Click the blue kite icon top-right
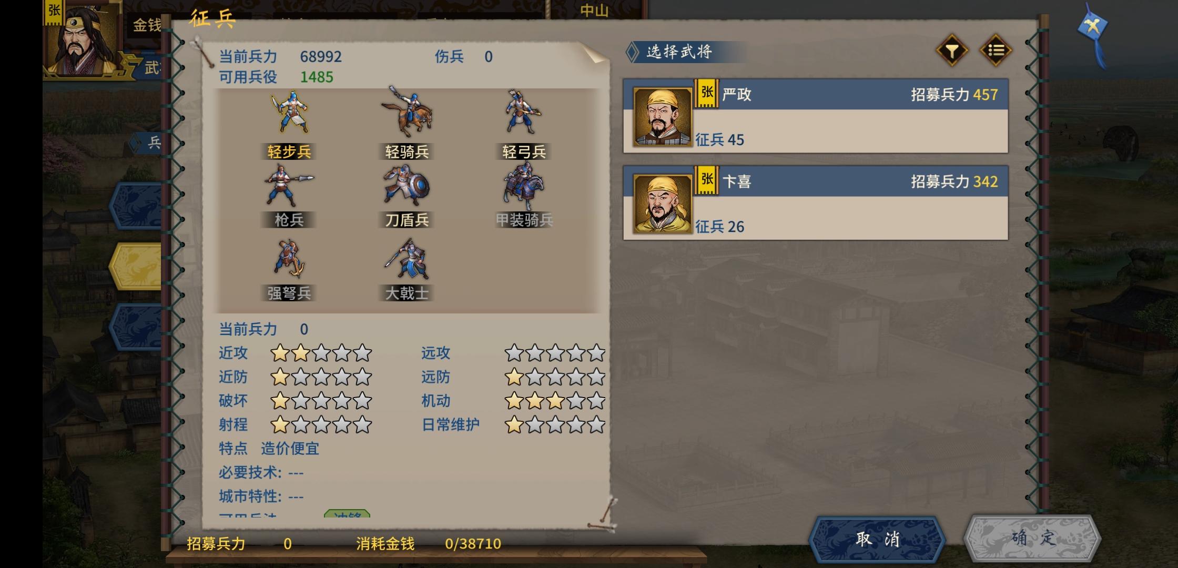This screenshot has width=1178, height=568. (1094, 33)
